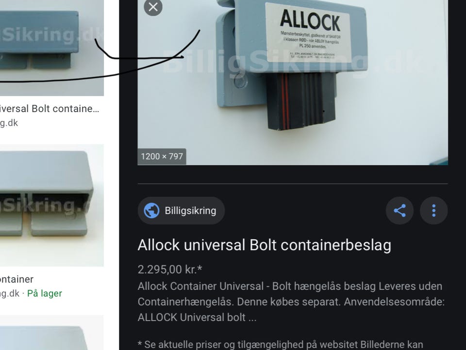Click the 2.295,00 kr.* price text
Viewport: 466px width, 350px height.
[x=170, y=269]
